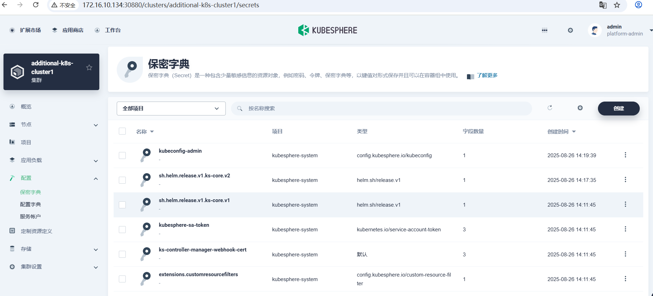653x296 pixels.
Task: Check the extensions.customresourcefilters checkbox
Action: pos(122,279)
